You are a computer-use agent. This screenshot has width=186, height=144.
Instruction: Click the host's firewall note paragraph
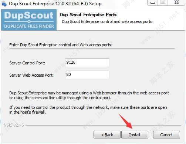click(88, 110)
